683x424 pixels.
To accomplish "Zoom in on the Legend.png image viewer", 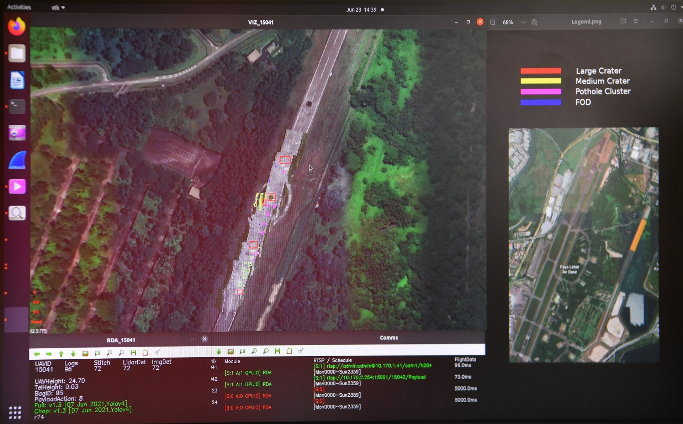I will [x=534, y=22].
